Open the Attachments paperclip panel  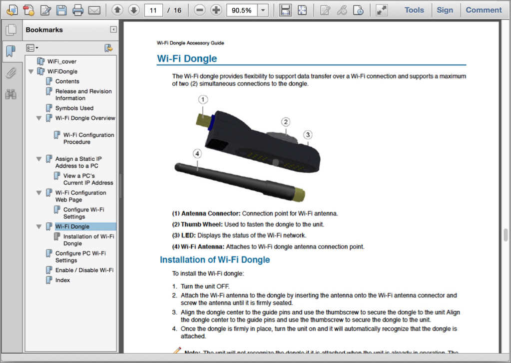10,73
